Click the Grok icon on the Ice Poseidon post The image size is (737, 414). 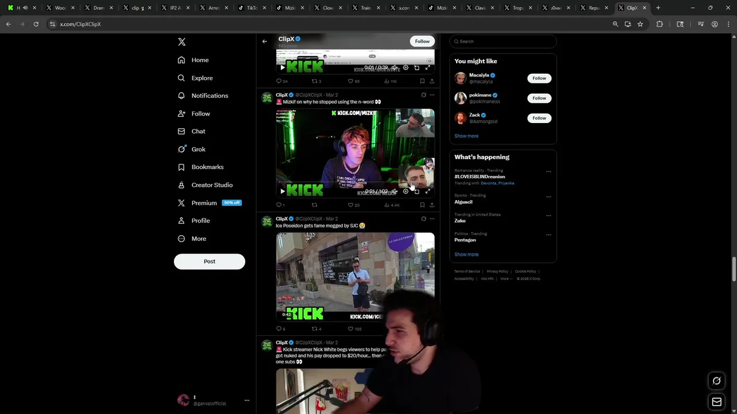[423, 218]
